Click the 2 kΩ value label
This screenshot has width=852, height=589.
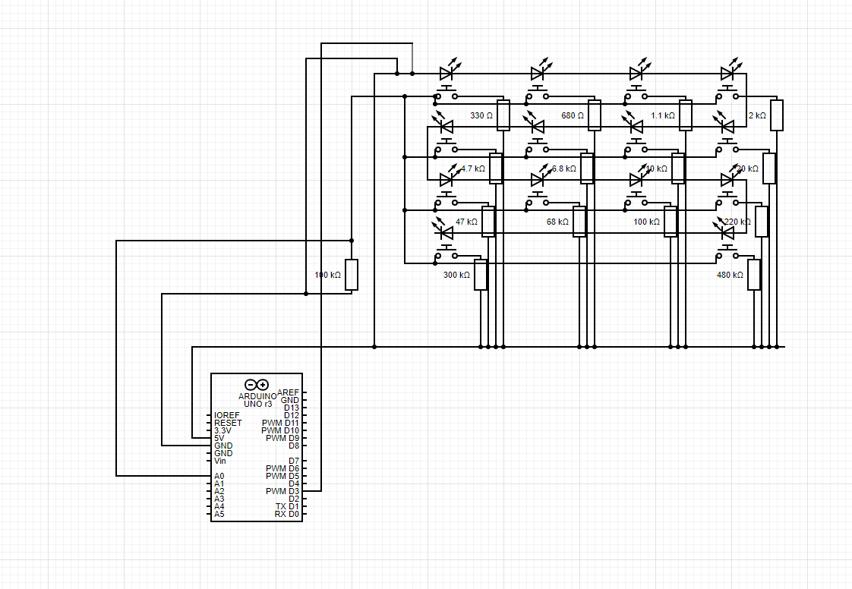coord(757,115)
